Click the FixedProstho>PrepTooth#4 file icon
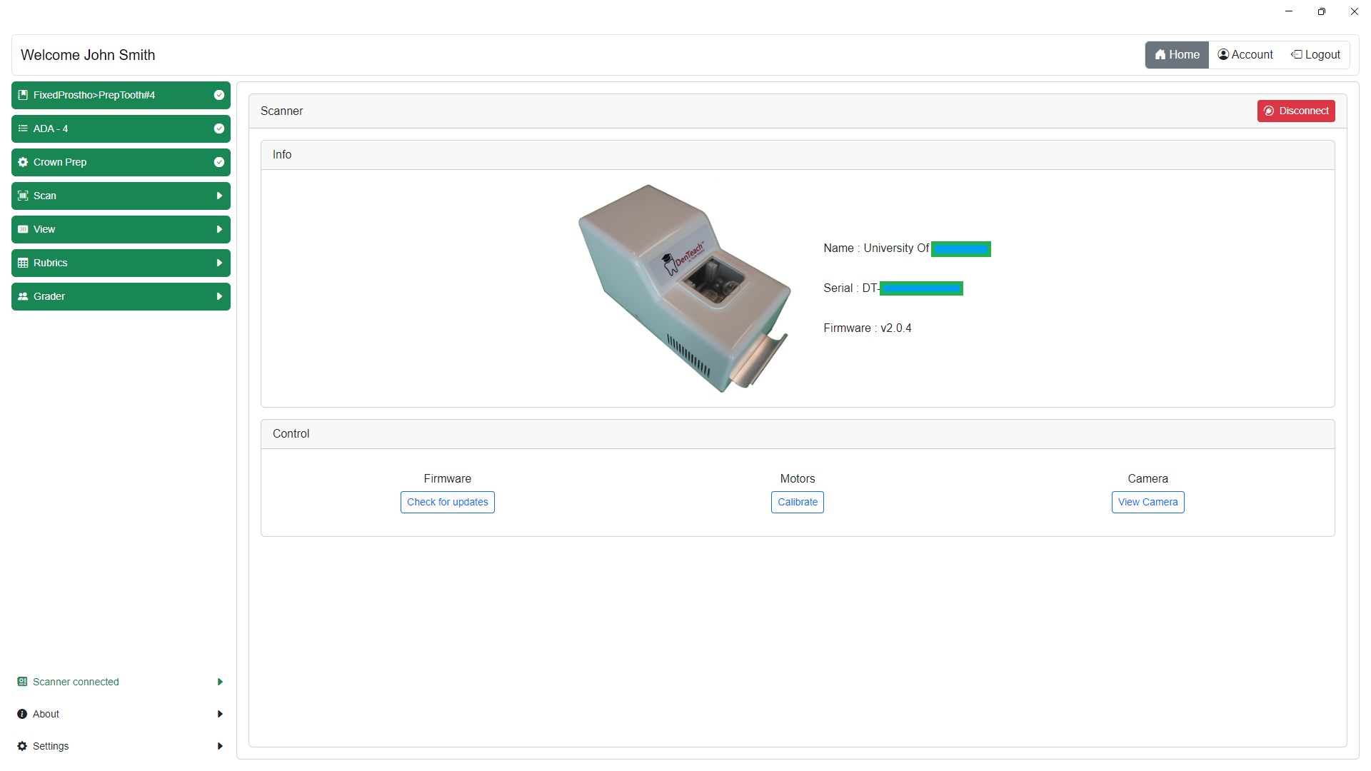Image resolution: width=1371 pixels, height=771 pixels. (x=23, y=95)
